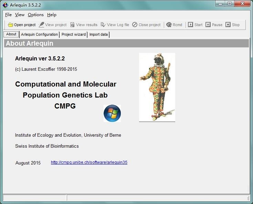The image size is (253, 204).
Task: Open the File menu
Action: (8, 15)
